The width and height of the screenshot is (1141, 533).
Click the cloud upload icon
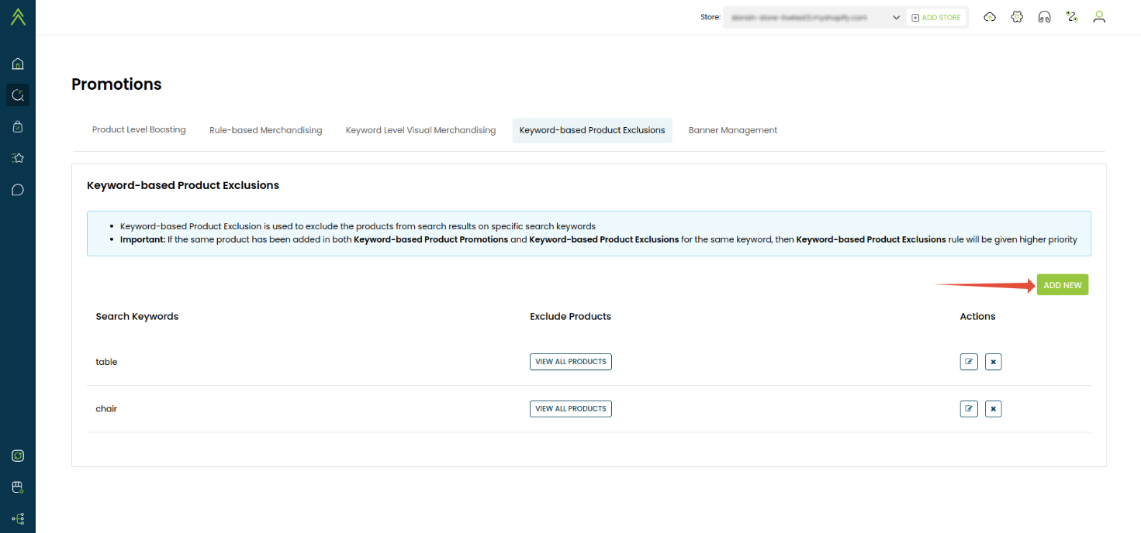(x=990, y=17)
